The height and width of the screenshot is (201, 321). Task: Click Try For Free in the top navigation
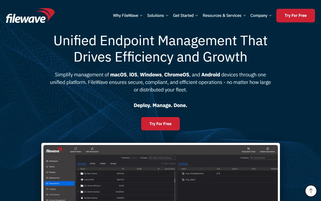coord(296,16)
